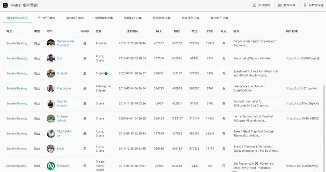The width and height of the screenshot is (326, 172).
Task: Click the 好友 column header
Action: [210, 31]
